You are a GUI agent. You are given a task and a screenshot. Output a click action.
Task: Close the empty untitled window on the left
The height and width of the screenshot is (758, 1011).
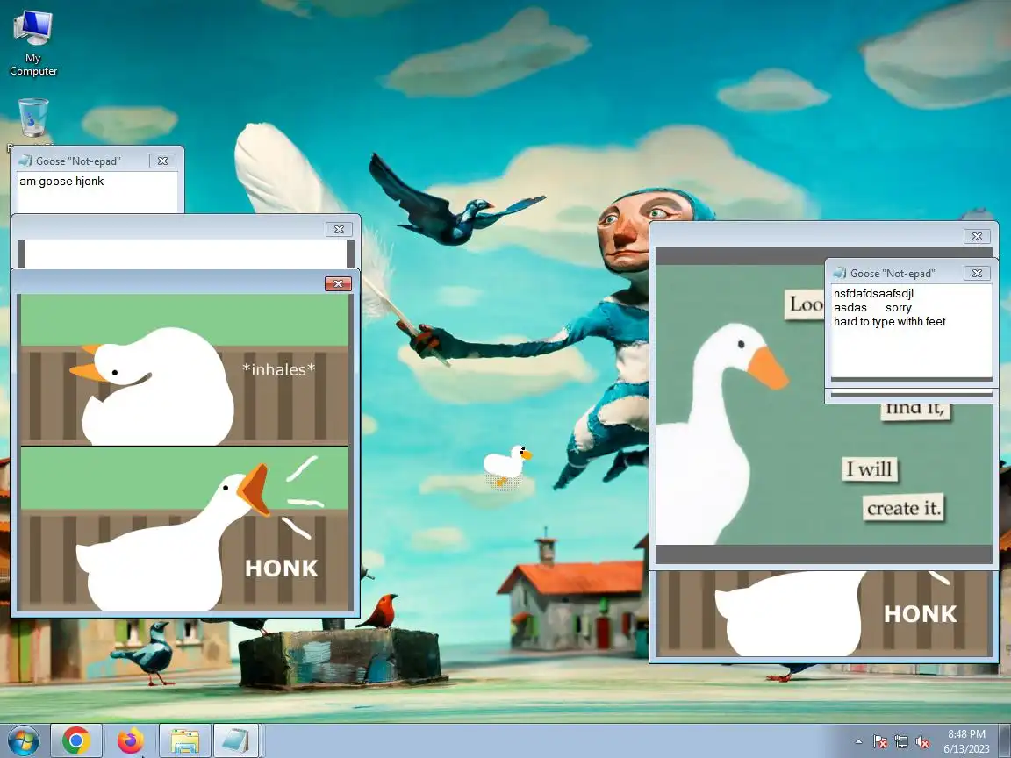339,229
